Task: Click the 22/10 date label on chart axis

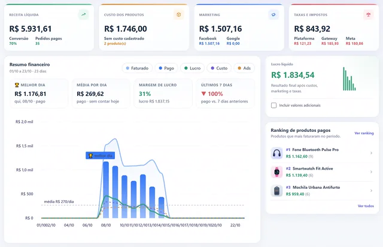Action: click(x=235, y=225)
